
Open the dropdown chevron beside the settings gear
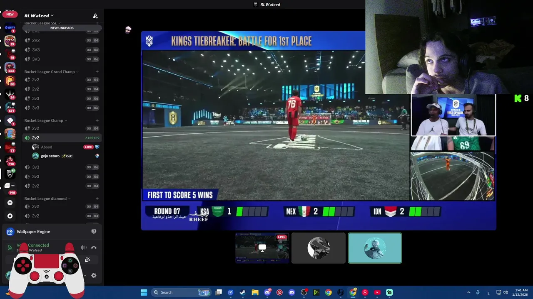point(85,275)
